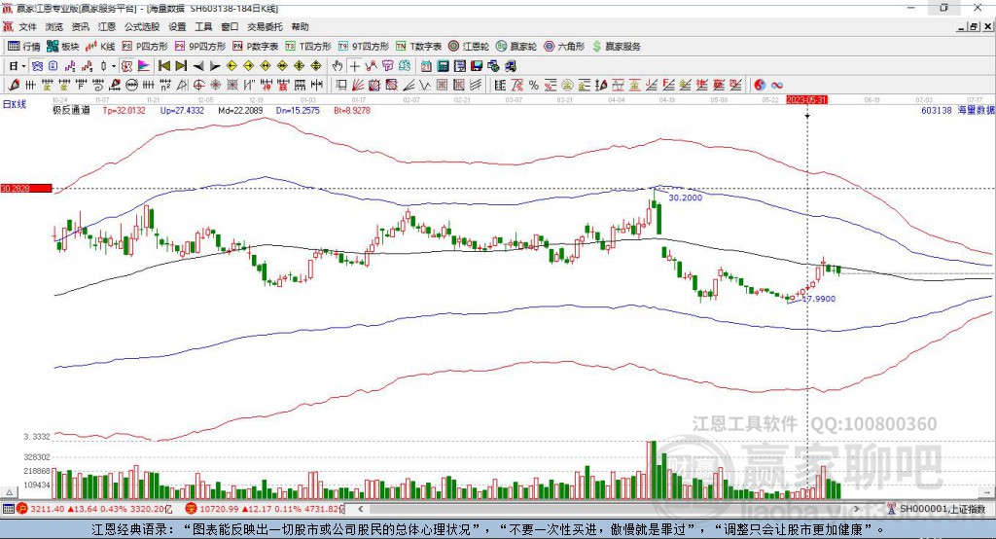Image resolution: width=996 pixels, height=539 pixels.
Task: Click the 17.9900 low price label
Action: [x=819, y=299]
